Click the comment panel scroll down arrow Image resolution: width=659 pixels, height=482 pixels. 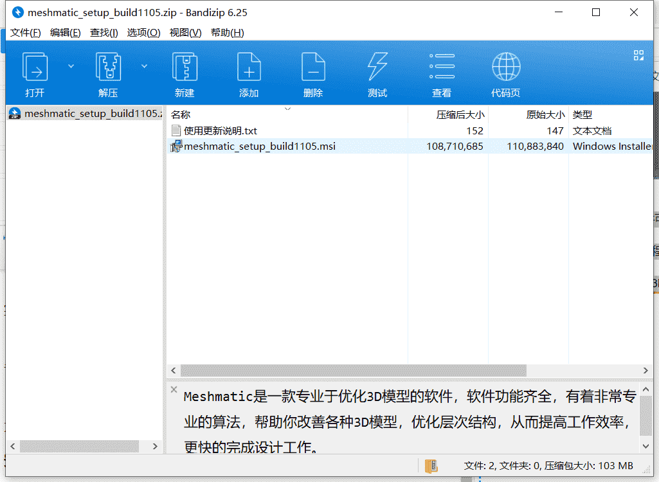[x=646, y=446]
